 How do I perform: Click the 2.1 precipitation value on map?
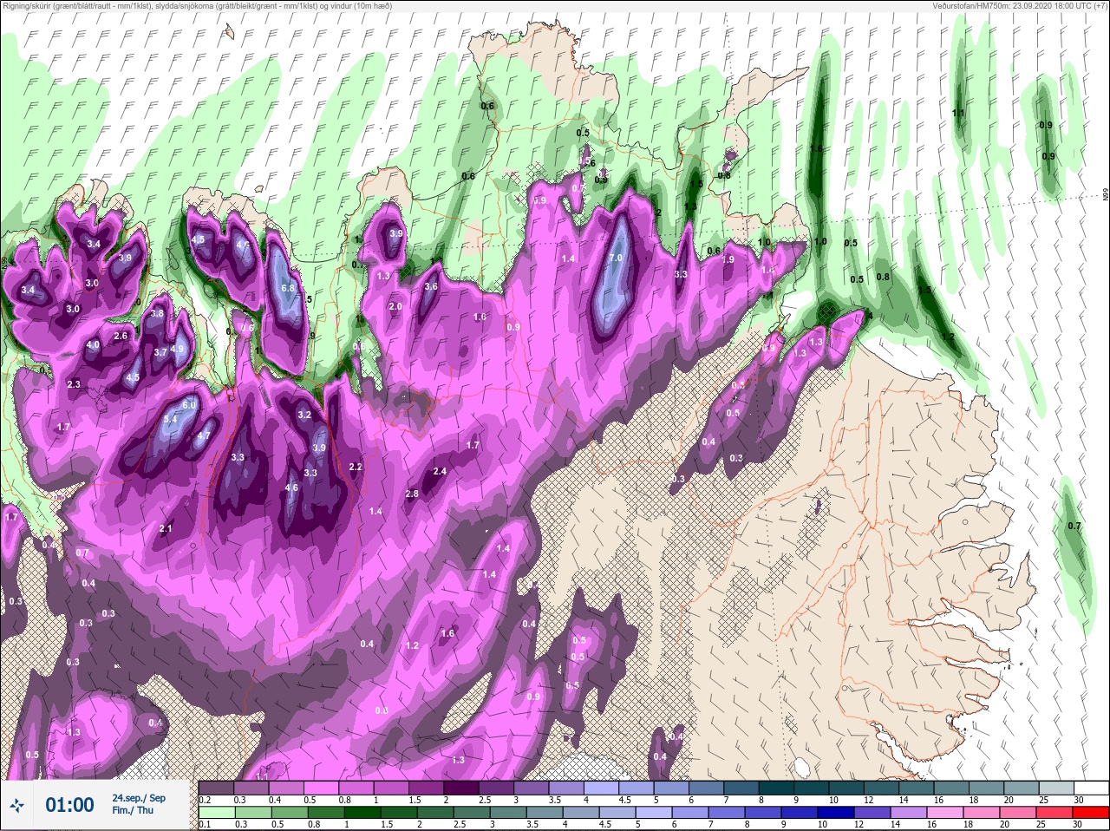tap(166, 529)
